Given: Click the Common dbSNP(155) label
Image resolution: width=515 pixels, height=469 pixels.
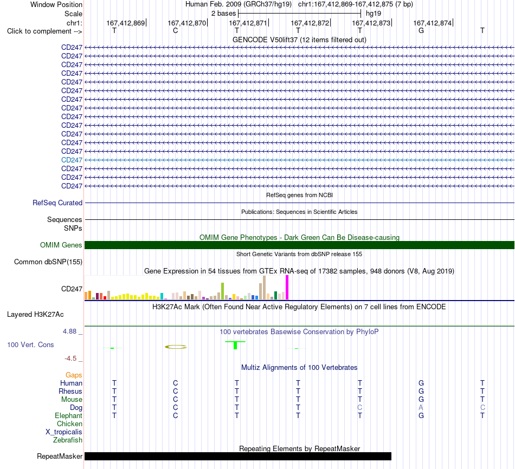Looking at the screenshot, I should (48, 262).
